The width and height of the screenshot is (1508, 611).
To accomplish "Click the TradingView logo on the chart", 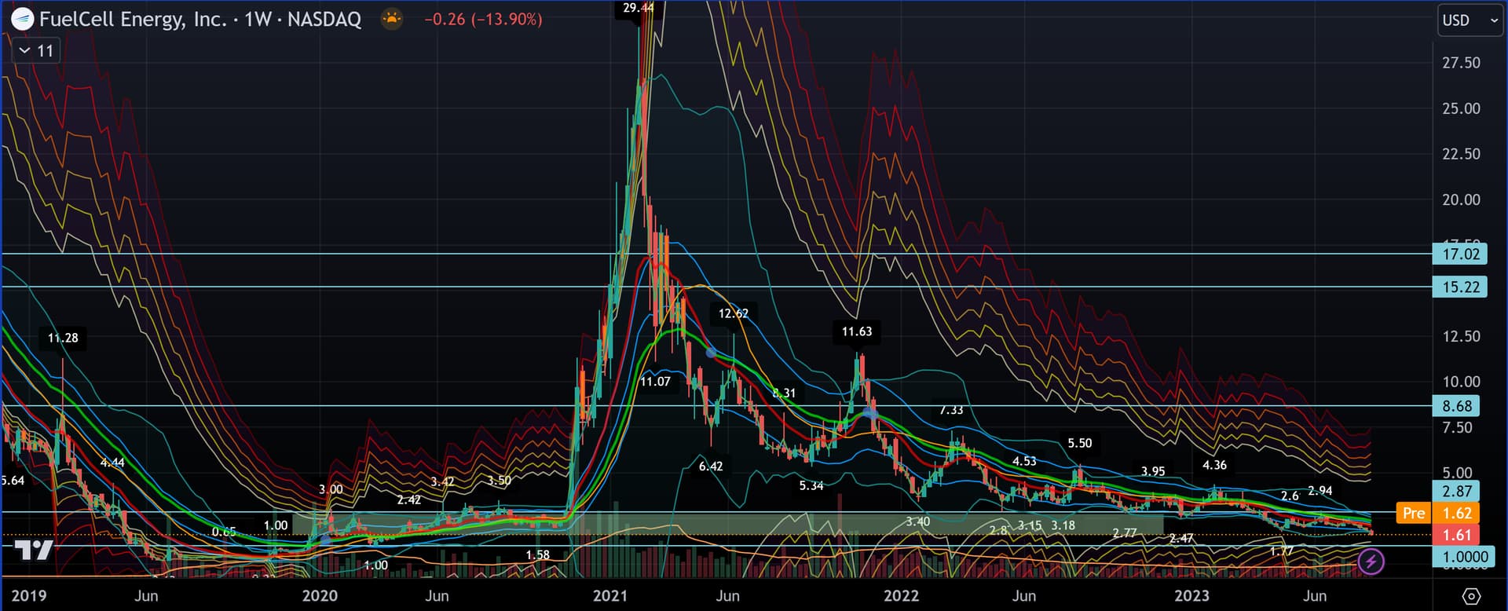I will click(x=35, y=551).
